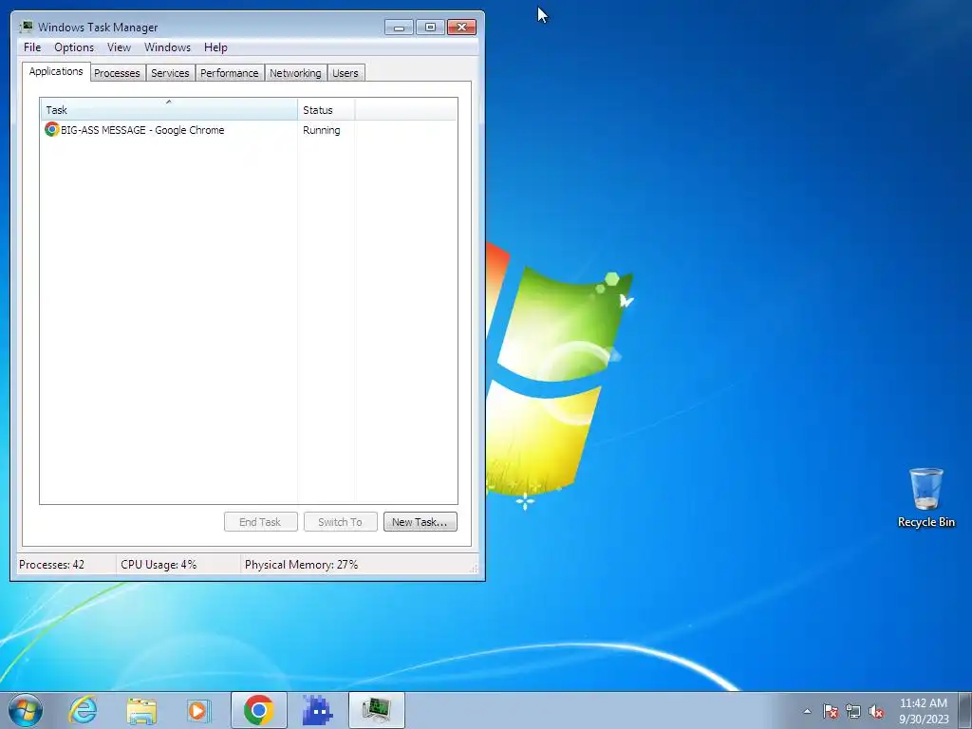Viewport: 972px width, 729px height.
Task: Open the Action Center flag icon
Action: point(830,711)
